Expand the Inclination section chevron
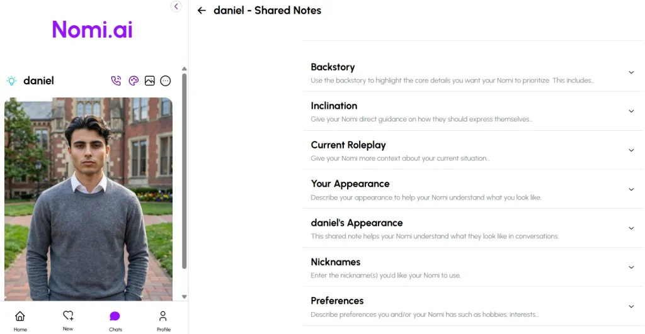The width and height of the screenshot is (645, 334). pyautogui.click(x=631, y=111)
